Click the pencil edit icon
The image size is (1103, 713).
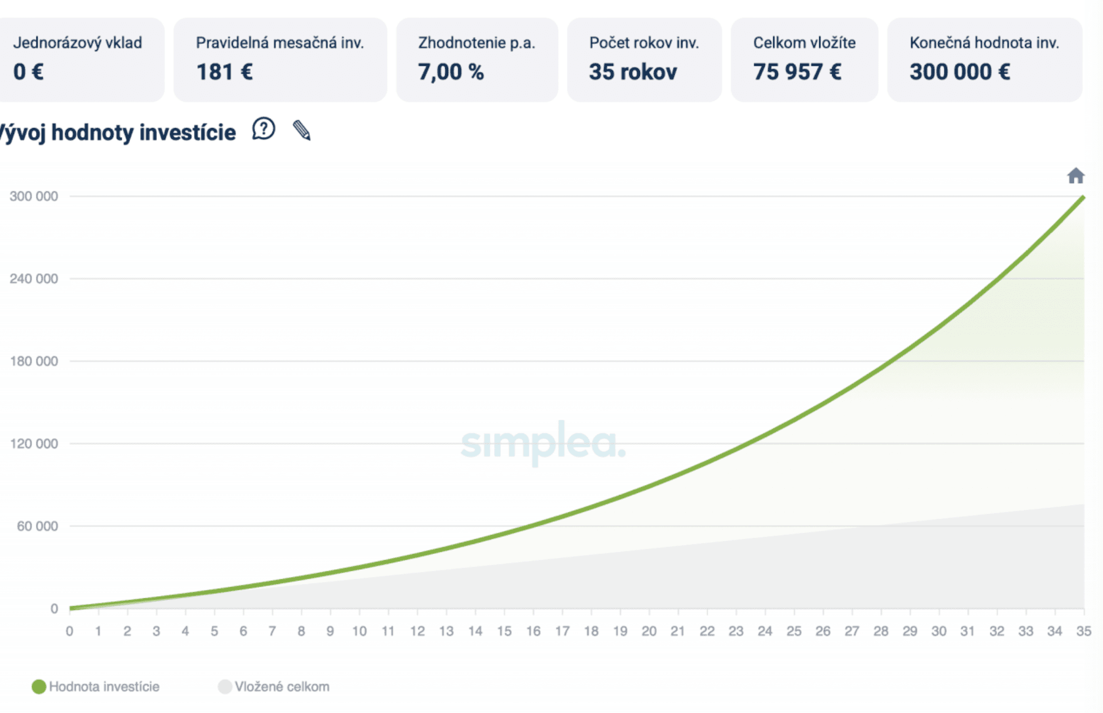(x=302, y=130)
